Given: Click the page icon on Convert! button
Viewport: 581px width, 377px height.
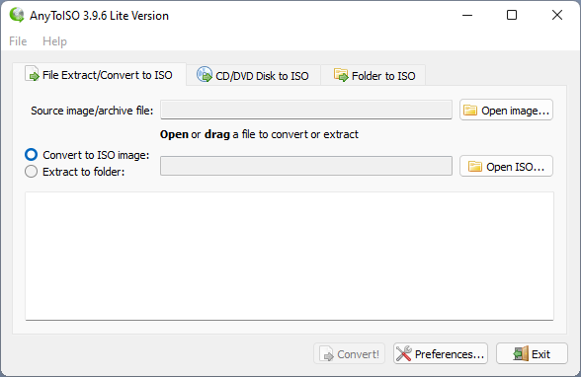Looking at the screenshot, I should click(326, 353).
